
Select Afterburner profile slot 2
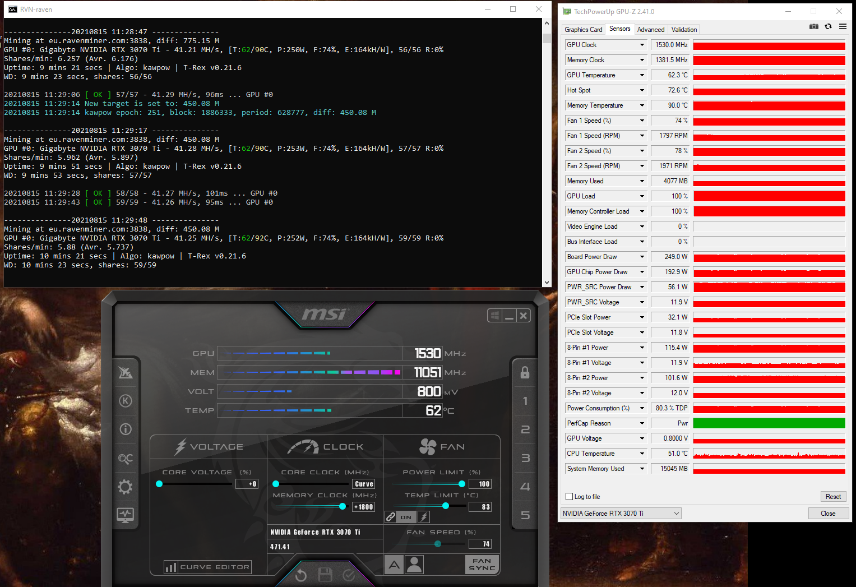pos(525,429)
